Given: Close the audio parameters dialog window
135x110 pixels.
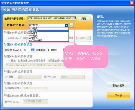Looking at the screenshot, I should (x=132, y=3).
